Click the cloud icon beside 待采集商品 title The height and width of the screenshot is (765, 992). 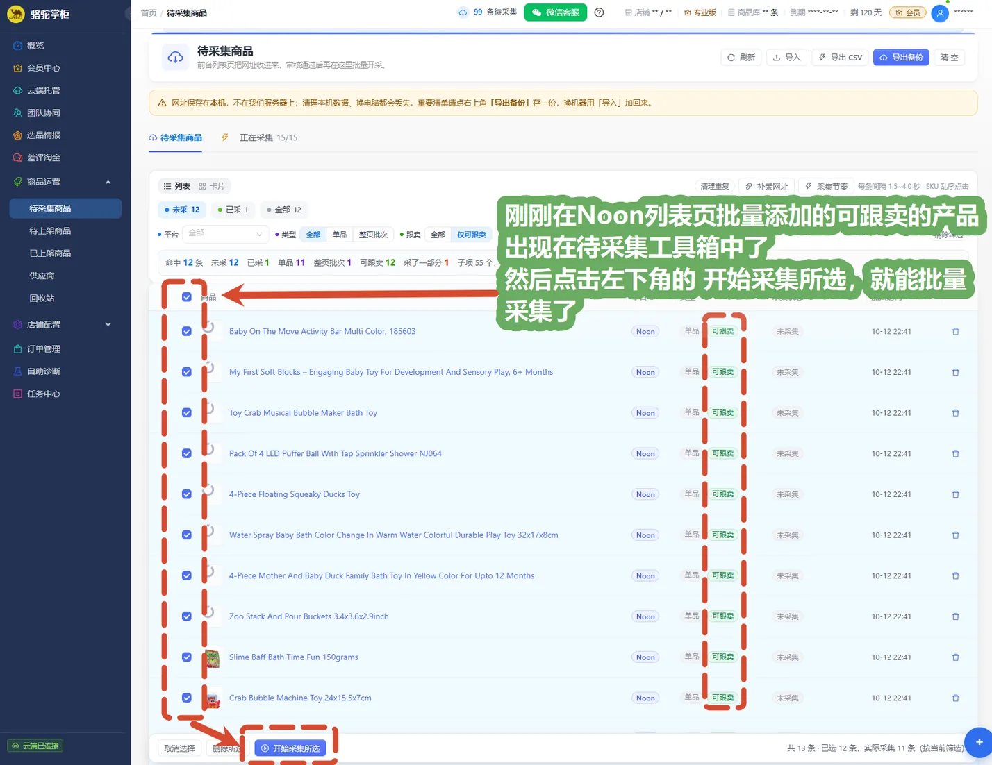click(x=175, y=58)
